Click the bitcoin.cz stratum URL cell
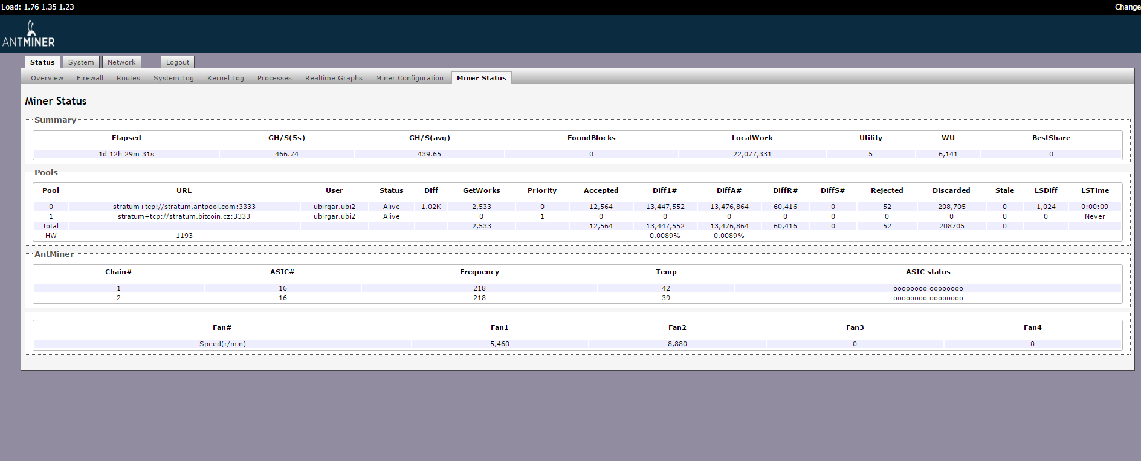 184,216
